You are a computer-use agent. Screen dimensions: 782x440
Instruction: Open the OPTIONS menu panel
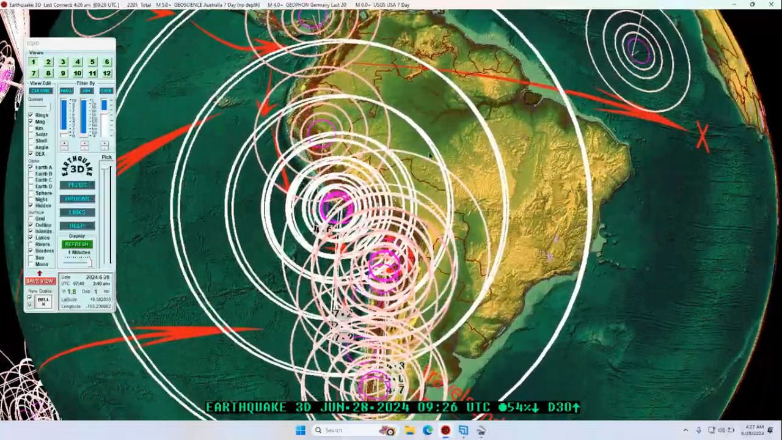tap(77, 199)
